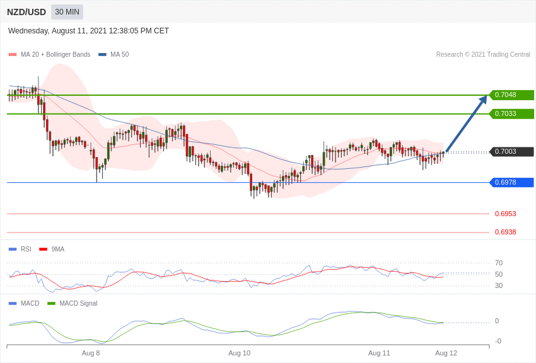This screenshot has height=363, width=536.
Task: Toggle the MACD blue legend marker
Action: pyautogui.click(x=13, y=304)
